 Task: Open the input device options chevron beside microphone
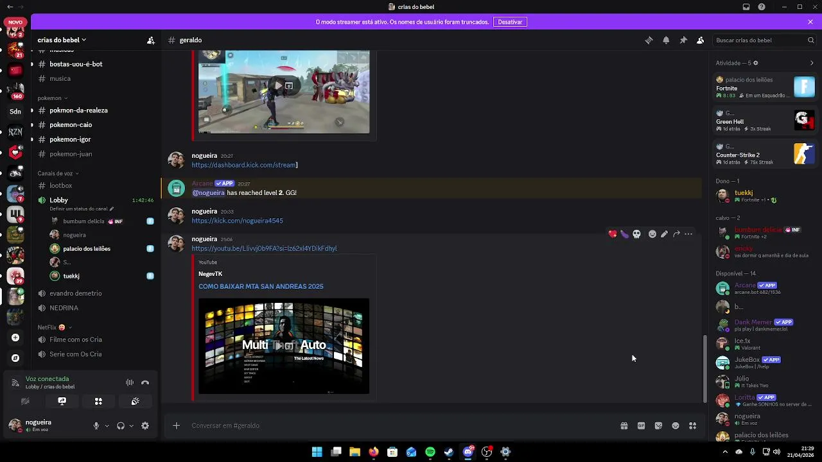coord(107,425)
